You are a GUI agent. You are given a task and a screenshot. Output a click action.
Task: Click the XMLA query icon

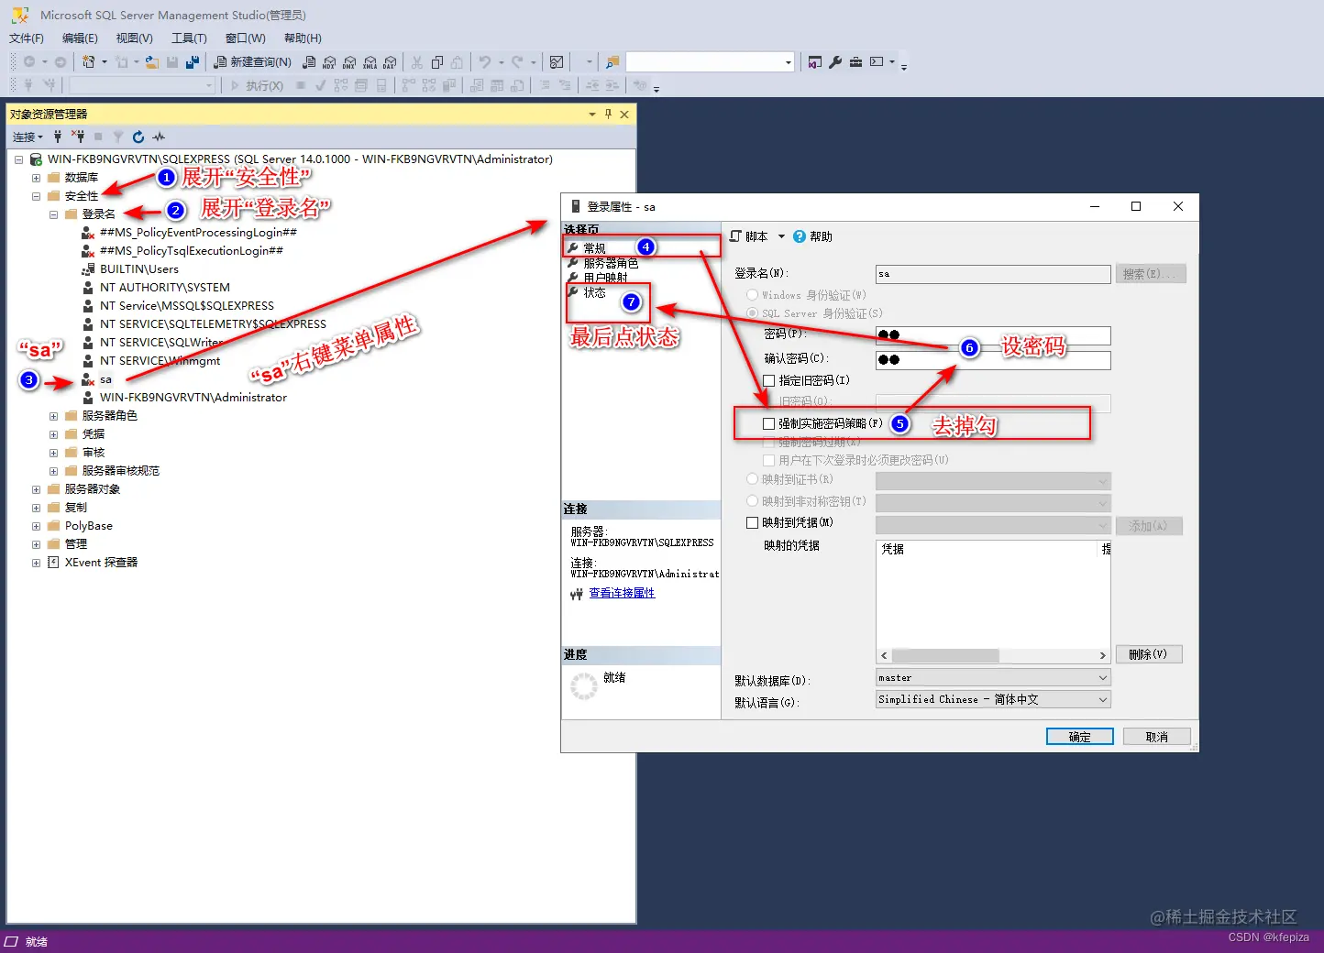pyautogui.click(x=370, y=62)
